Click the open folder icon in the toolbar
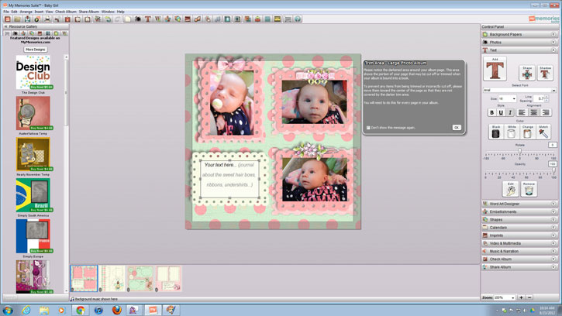 click(x=18, y=19)
